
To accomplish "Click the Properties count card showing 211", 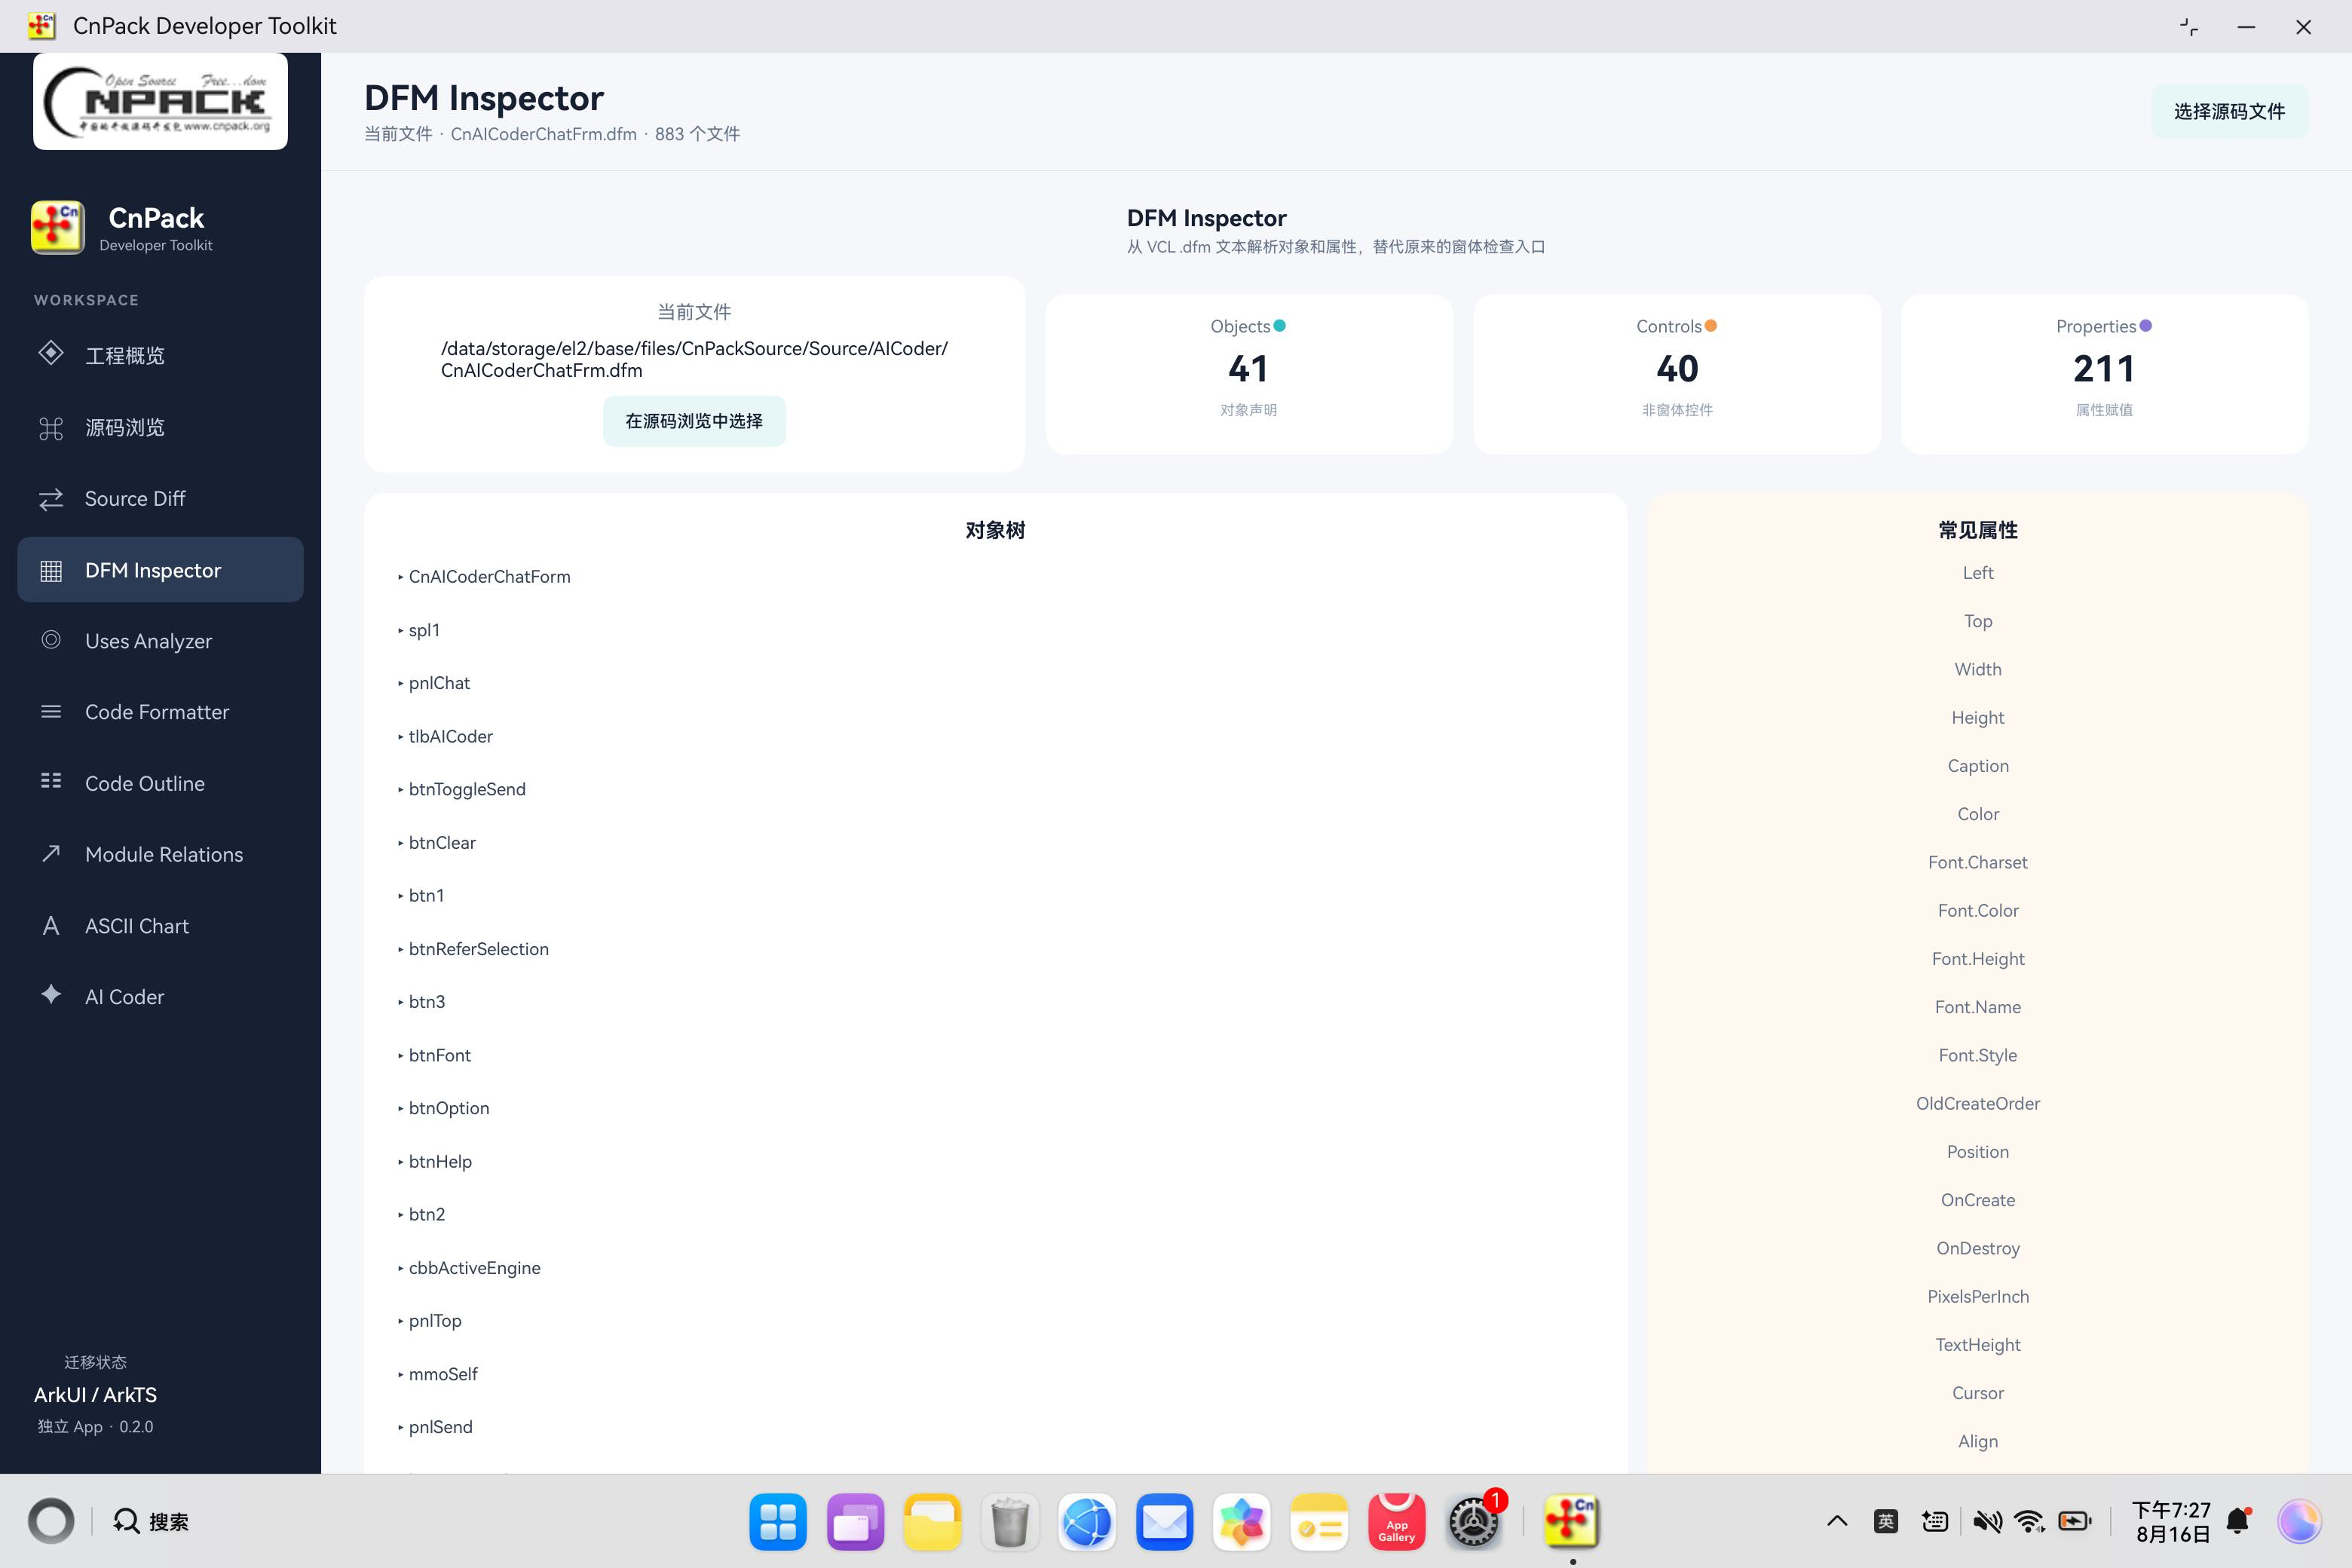I will click(x=2104, y=374).
